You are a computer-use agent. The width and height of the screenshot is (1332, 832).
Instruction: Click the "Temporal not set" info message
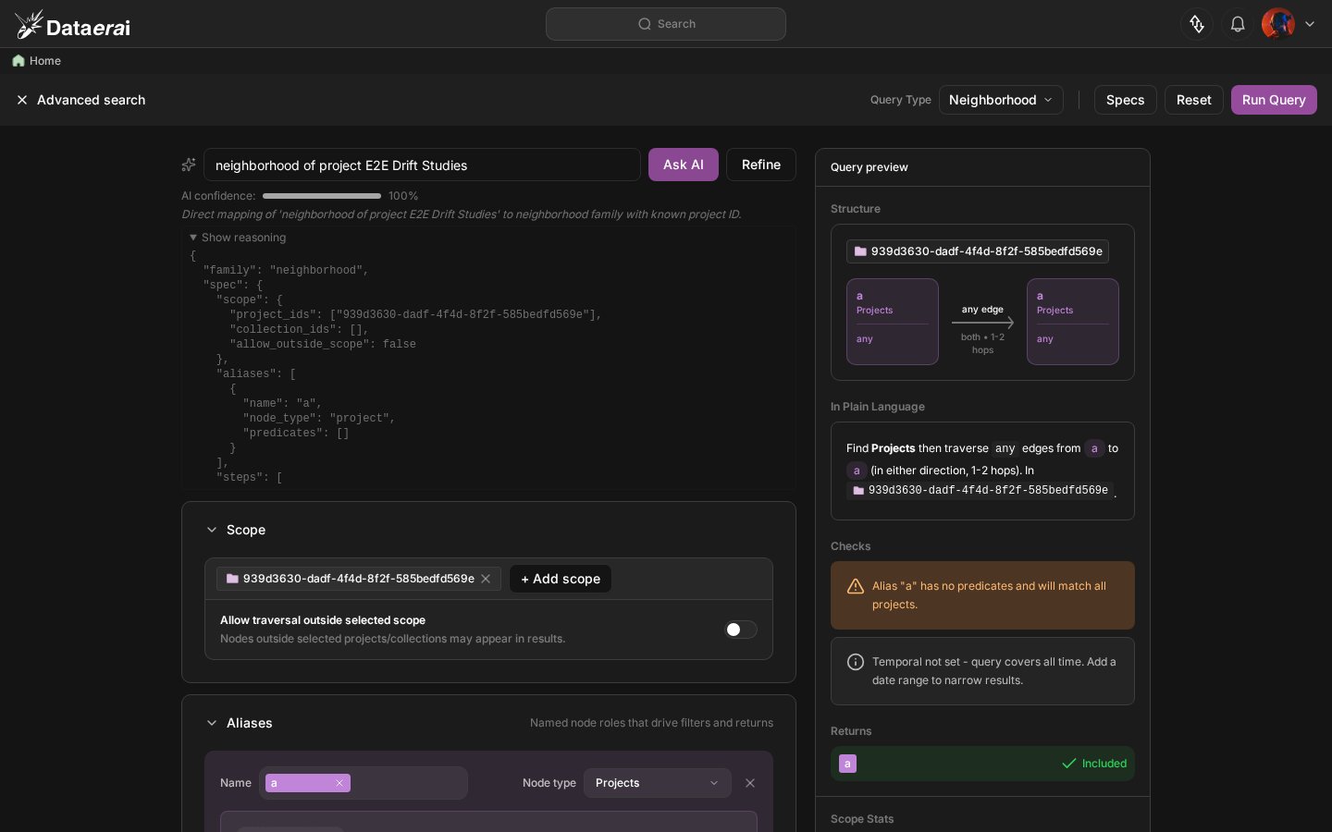[x=994, y=671]
